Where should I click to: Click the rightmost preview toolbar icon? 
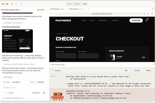click(152, 14)
